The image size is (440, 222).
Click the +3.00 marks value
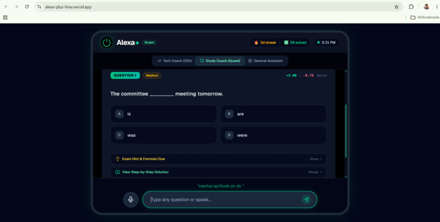click(292, 75)
